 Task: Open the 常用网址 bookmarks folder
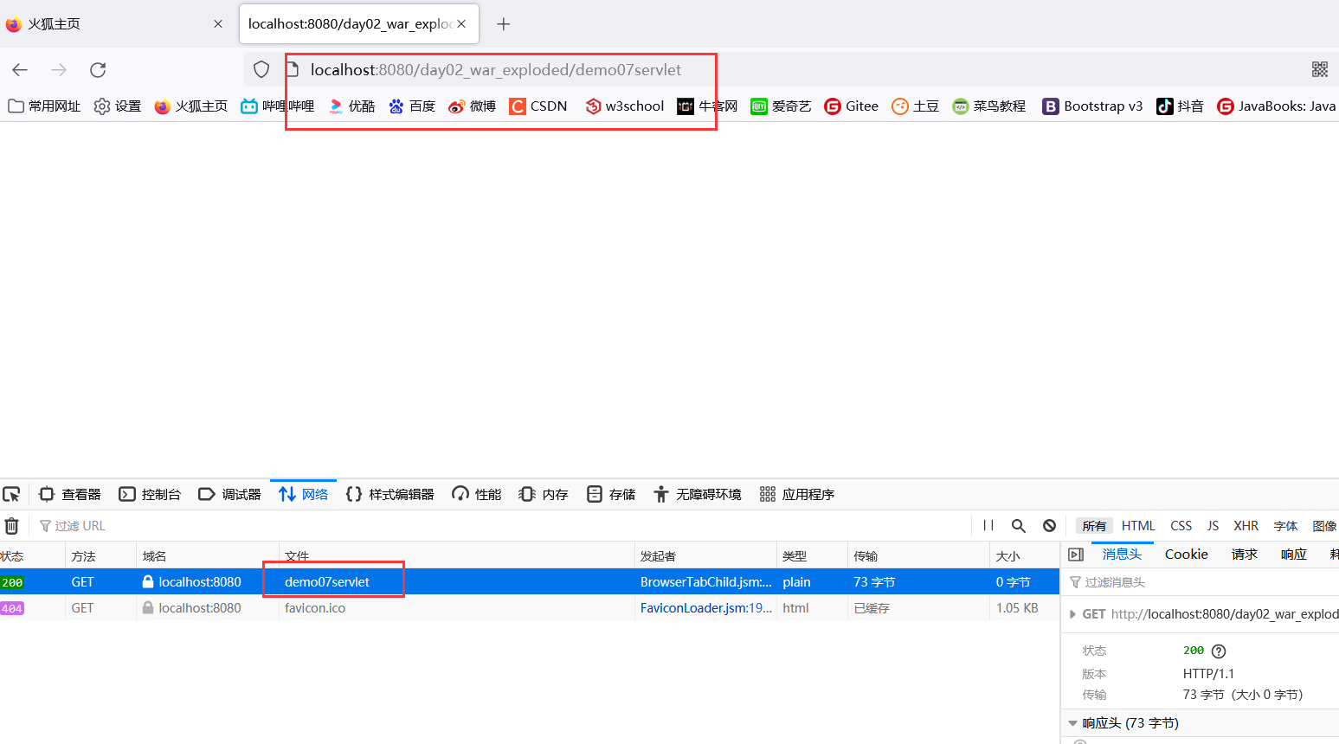pos(43,106)
